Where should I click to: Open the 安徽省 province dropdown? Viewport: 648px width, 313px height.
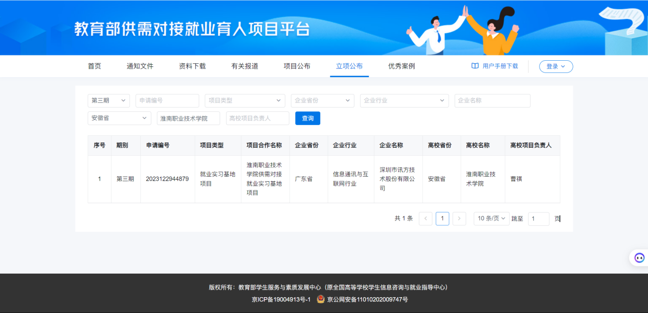119,118
